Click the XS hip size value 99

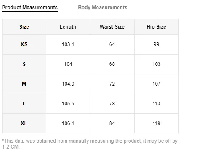156,44
